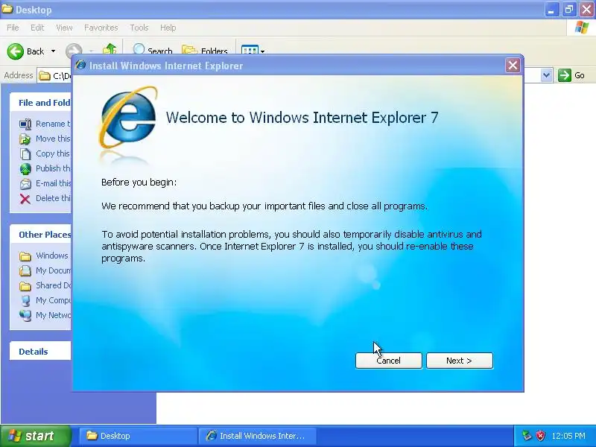
Task: Restore down the Desktop explorer window
Action: point(568,10)
